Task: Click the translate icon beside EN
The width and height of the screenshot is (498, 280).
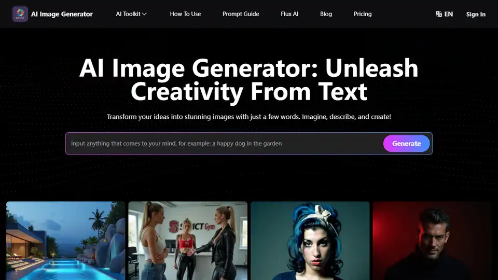Action: (438, 14)
